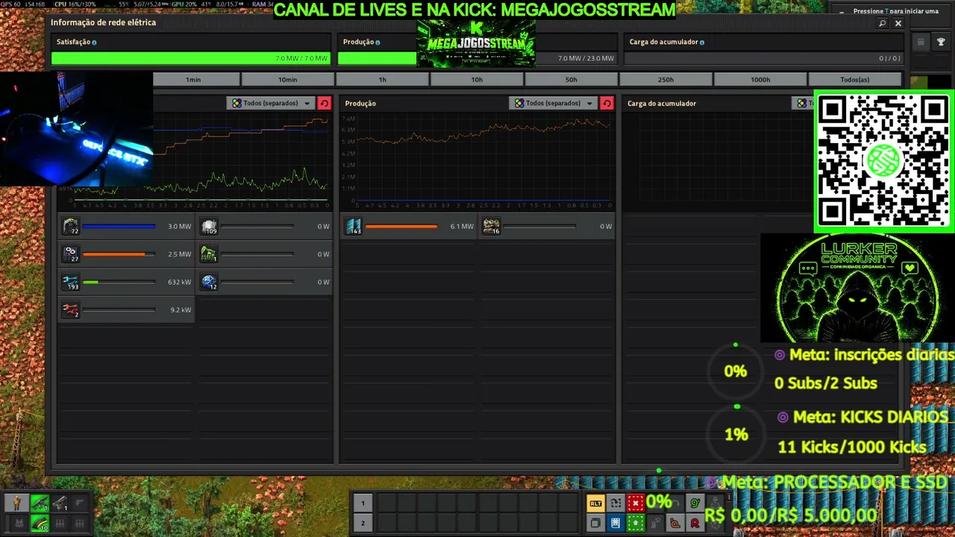The height and width of the screenshot is (537, 955).
Task: Select the red deconstruction planner shortcut
Action: pyautogui.click(x=635, y=503)
